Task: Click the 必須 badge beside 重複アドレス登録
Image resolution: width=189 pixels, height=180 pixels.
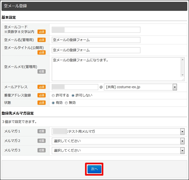Action: [x=42, y=95]
